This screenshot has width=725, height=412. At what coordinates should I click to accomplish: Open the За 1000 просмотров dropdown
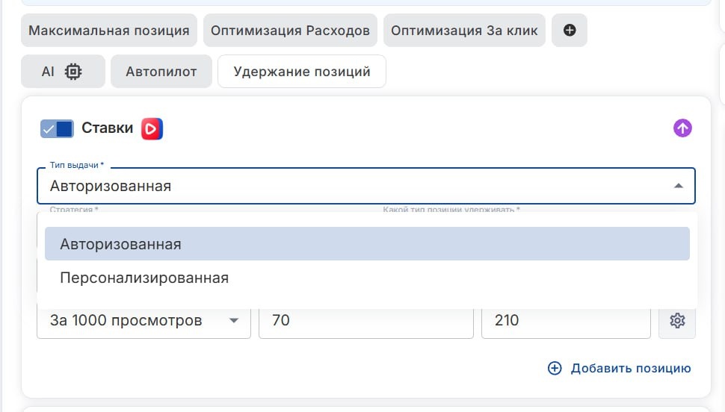(x=144, y=320)
